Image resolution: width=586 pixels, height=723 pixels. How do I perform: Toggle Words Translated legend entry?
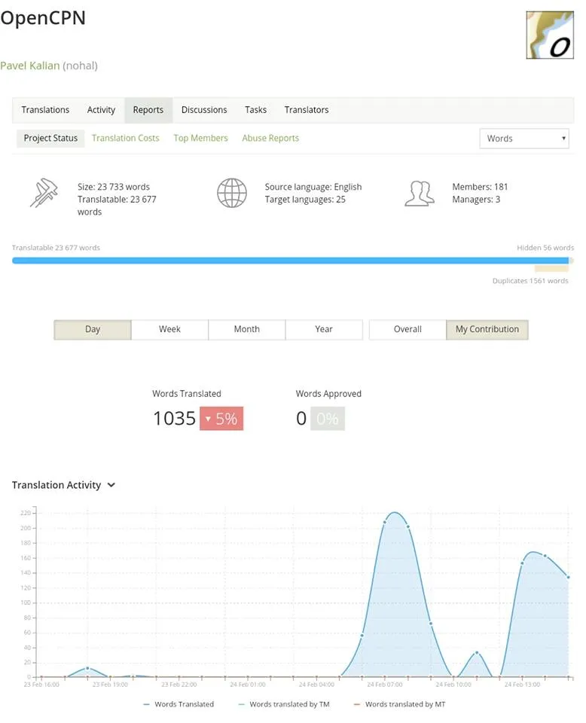179,704
